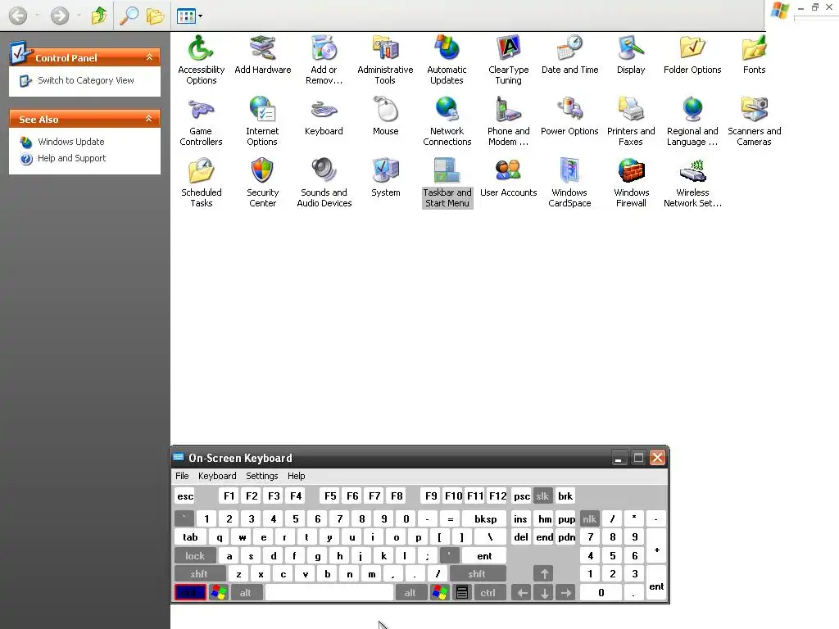
Task: Open Accessibility Options applet
Action: [x=202, y=59]
